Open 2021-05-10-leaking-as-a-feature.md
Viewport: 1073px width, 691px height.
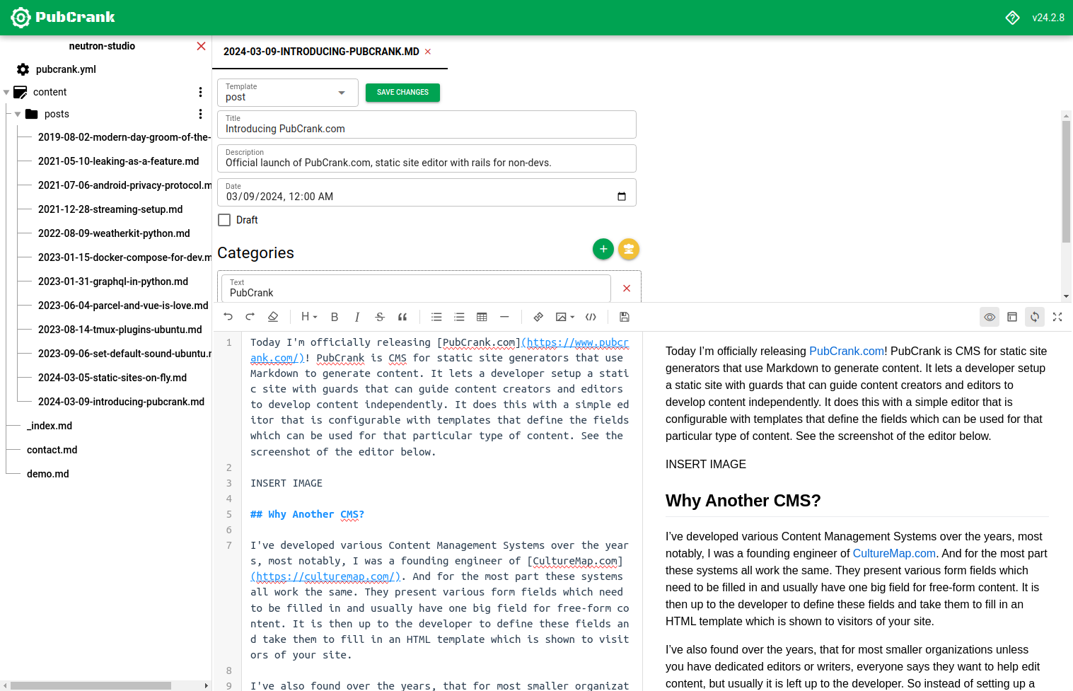118,161
